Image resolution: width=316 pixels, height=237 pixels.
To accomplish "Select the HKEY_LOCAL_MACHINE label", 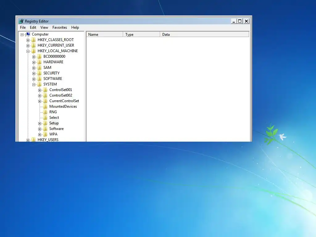I will pos(58,51).
